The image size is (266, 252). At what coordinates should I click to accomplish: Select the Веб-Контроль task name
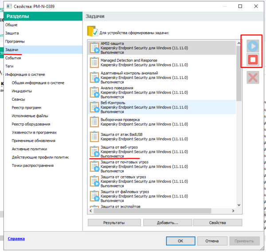(x=113, y=103)
